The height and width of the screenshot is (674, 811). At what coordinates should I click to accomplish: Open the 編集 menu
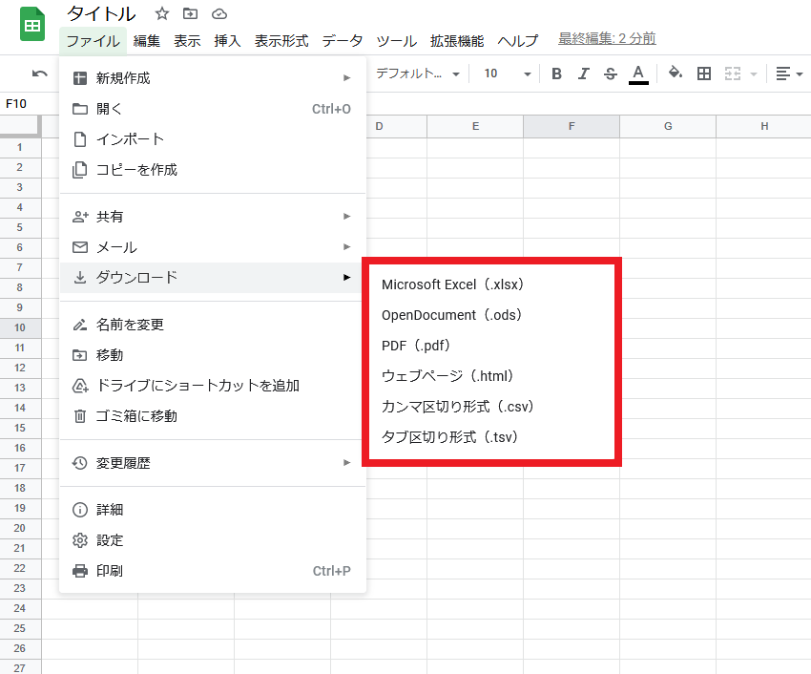146,41
